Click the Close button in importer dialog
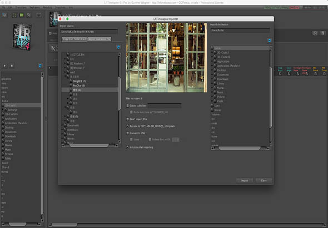Image resolution: width=328 pixels, height=228 pixels. click(x=264, y=181)
